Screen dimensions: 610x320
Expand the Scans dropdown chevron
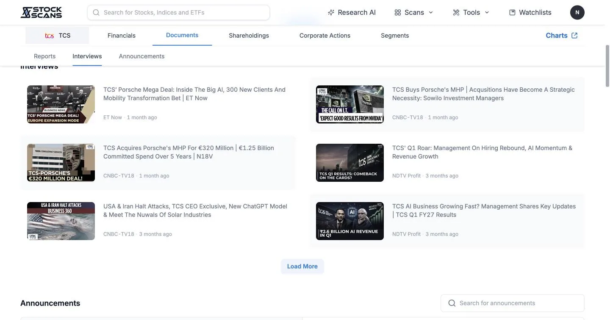click(x=431, y=13)
